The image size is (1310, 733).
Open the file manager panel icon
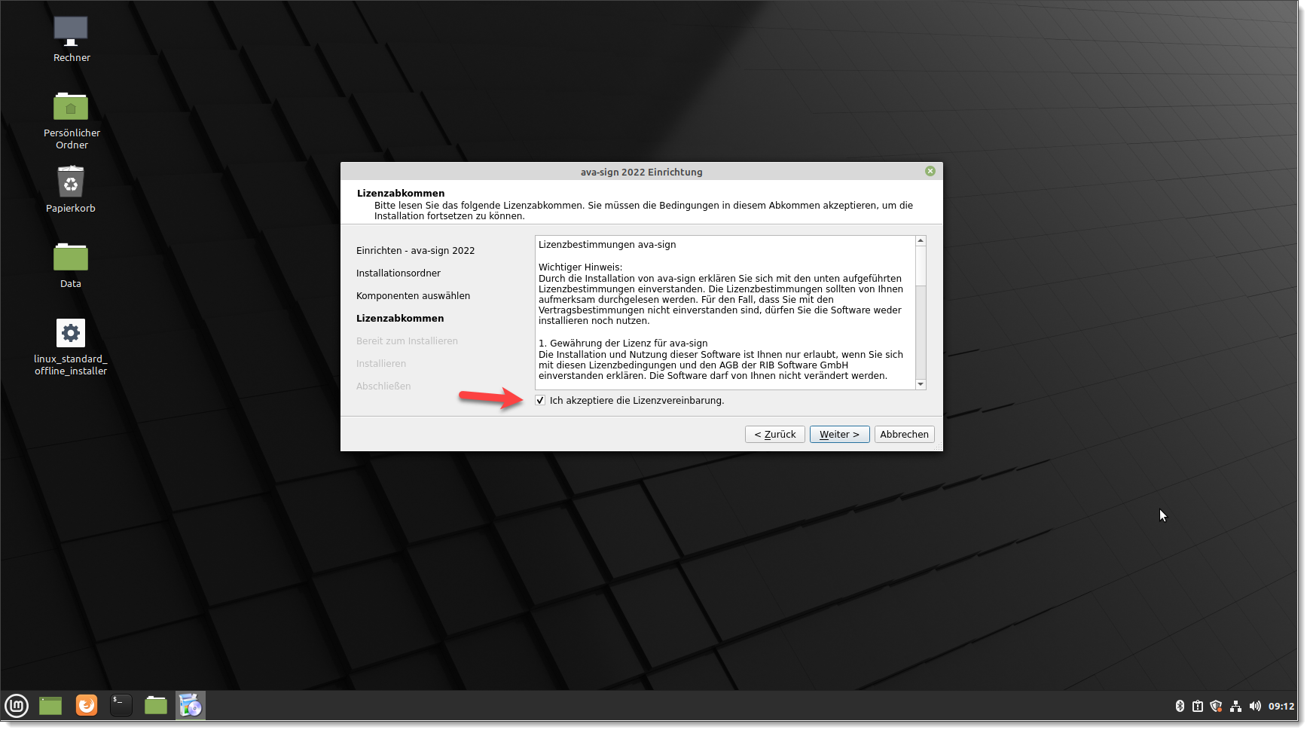156,706
